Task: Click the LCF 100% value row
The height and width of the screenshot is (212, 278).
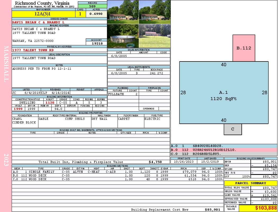Action: coord(251,176)
